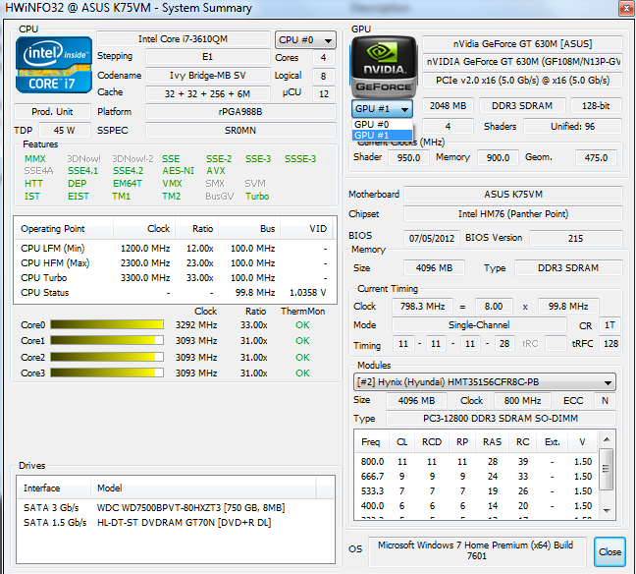636x574 pixels.
Task: Click the nVidia GeForce GT 630M [ASUS] field
Action: pyautogui.click(x=522, y=43)
